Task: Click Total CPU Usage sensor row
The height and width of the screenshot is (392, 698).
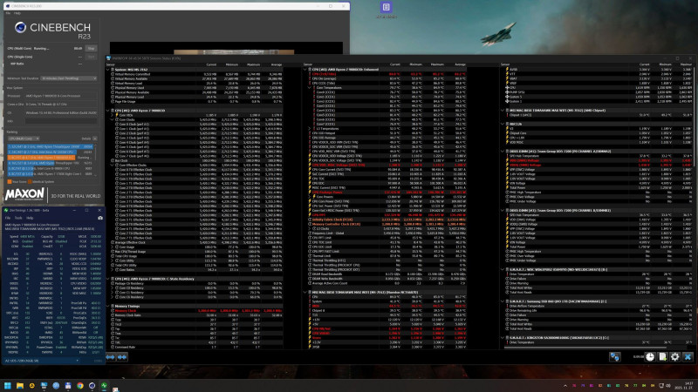Action: [x=195, y=256]
